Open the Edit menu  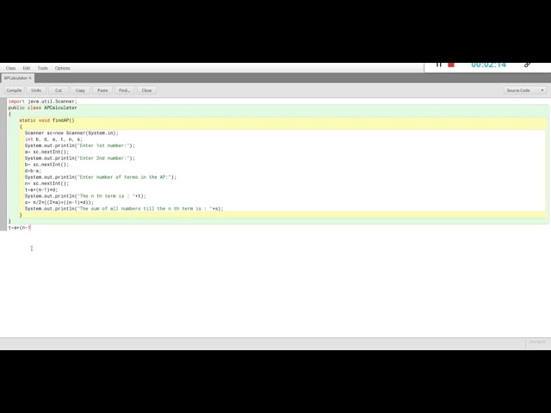tap(27, 68)
